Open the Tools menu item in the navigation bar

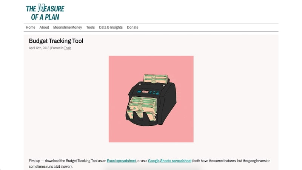coord(90,27)
